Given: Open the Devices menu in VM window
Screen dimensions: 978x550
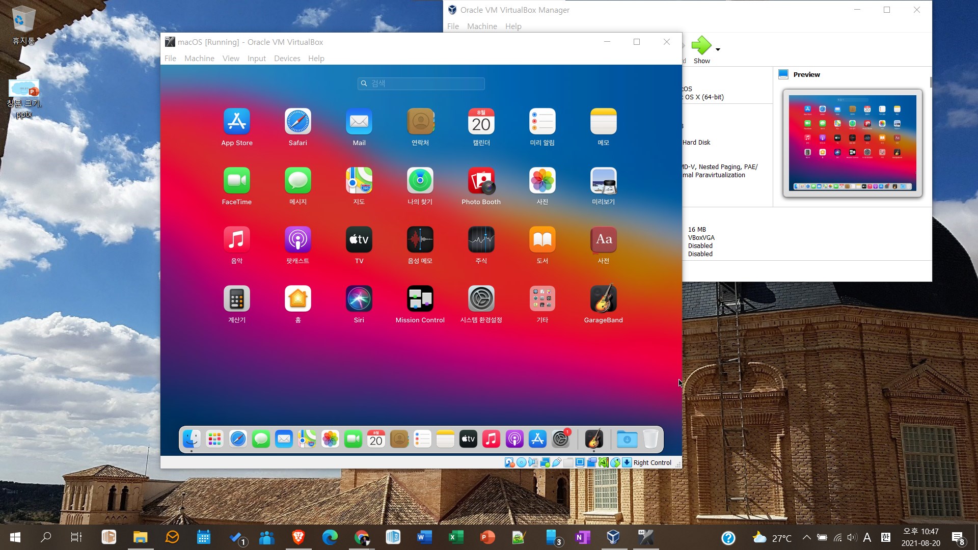Looking at the screenshot, I should (x=287, y=59).
